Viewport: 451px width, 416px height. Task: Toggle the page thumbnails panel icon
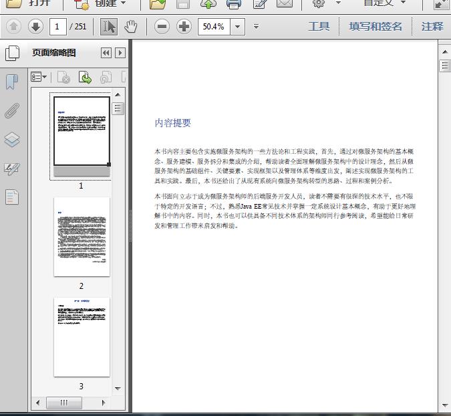tap(11, 54)
